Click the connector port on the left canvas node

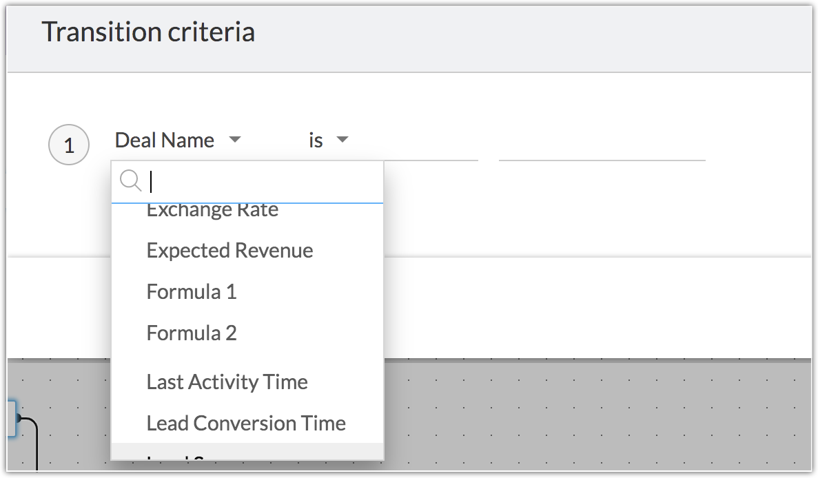point(19,417)
